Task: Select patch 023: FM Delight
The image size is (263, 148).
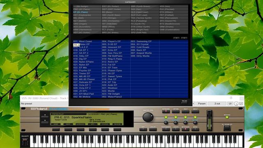Action: (116, 94)
